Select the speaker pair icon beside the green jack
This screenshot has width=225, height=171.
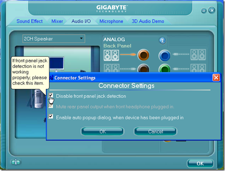click(x=198, y=68)
